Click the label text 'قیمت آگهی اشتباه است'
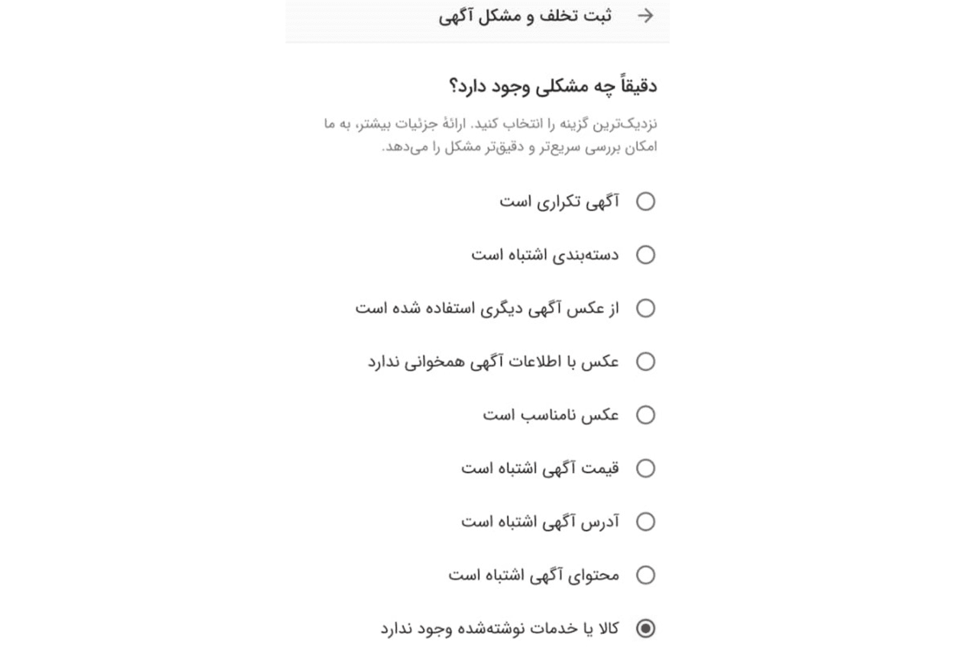The image size is (955, 659). (x=540, y=468)
